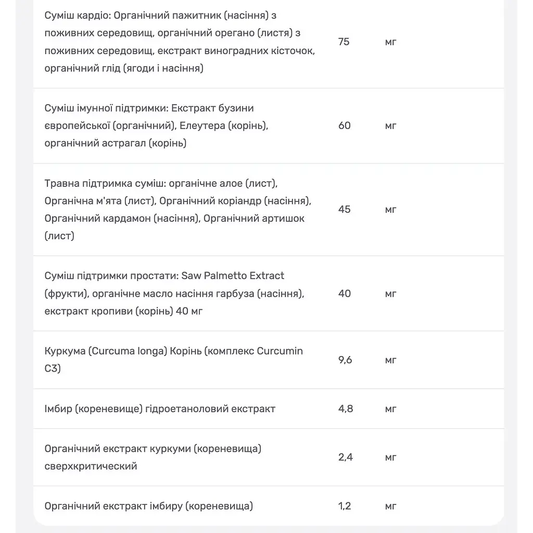Click the Cardio blend ingredient description
This screenshot has width=533, height=533.
coord(180,42)
